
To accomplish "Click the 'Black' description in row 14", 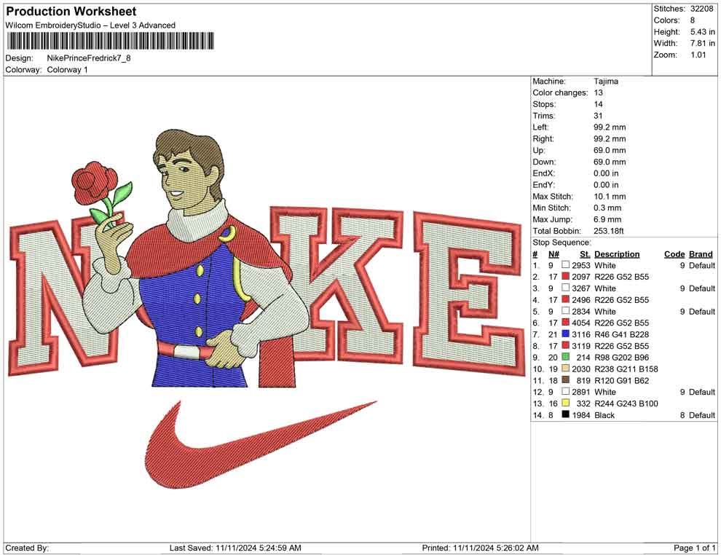I will (x=604, y=414).
